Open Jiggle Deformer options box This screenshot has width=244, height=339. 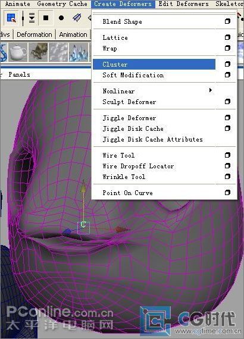click(x=227, y=118)
